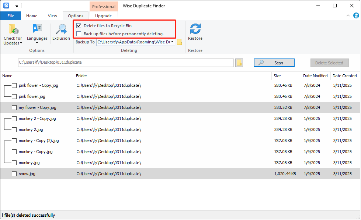Screen dimensions: 361x220
Task: Check the pink flower - Copy.jpg box
Action: tap(14, 85)
